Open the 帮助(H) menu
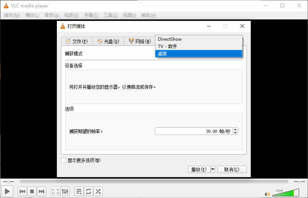308x198 pixels. (149, 15)
